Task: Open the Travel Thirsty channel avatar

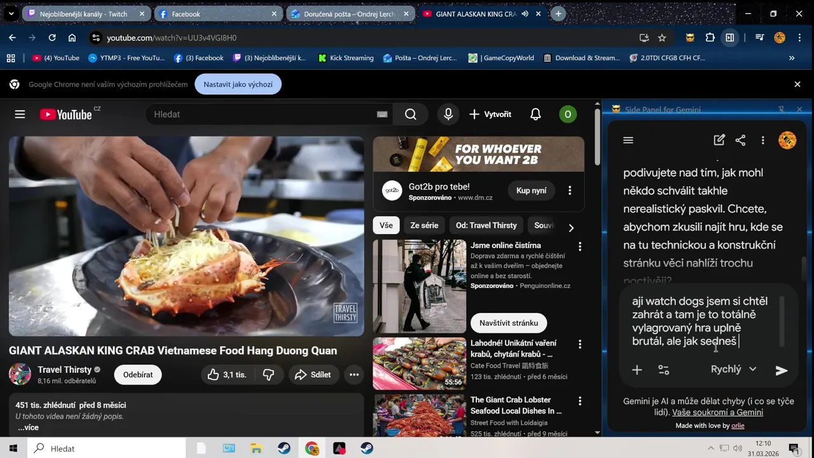Action: (20, 374)
